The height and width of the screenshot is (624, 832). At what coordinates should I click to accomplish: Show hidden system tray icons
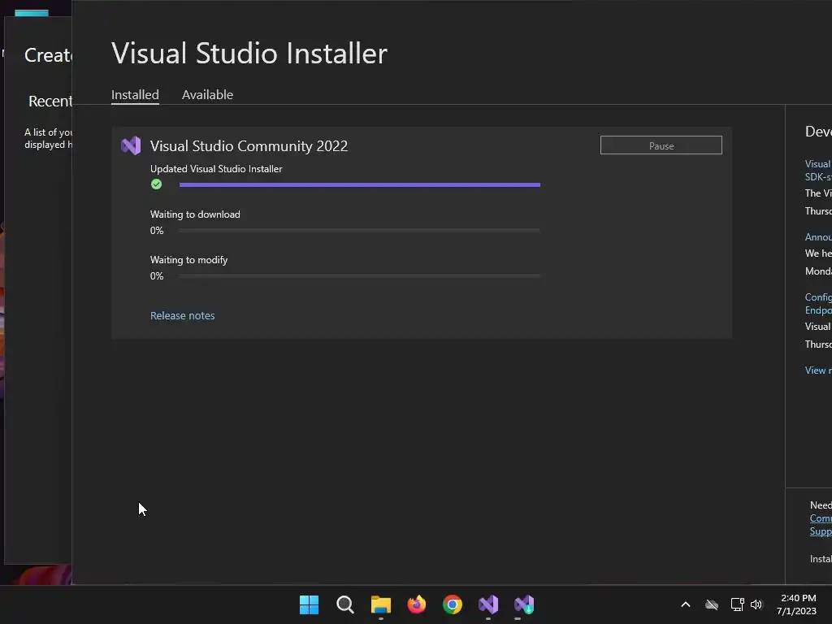point(686,604)
